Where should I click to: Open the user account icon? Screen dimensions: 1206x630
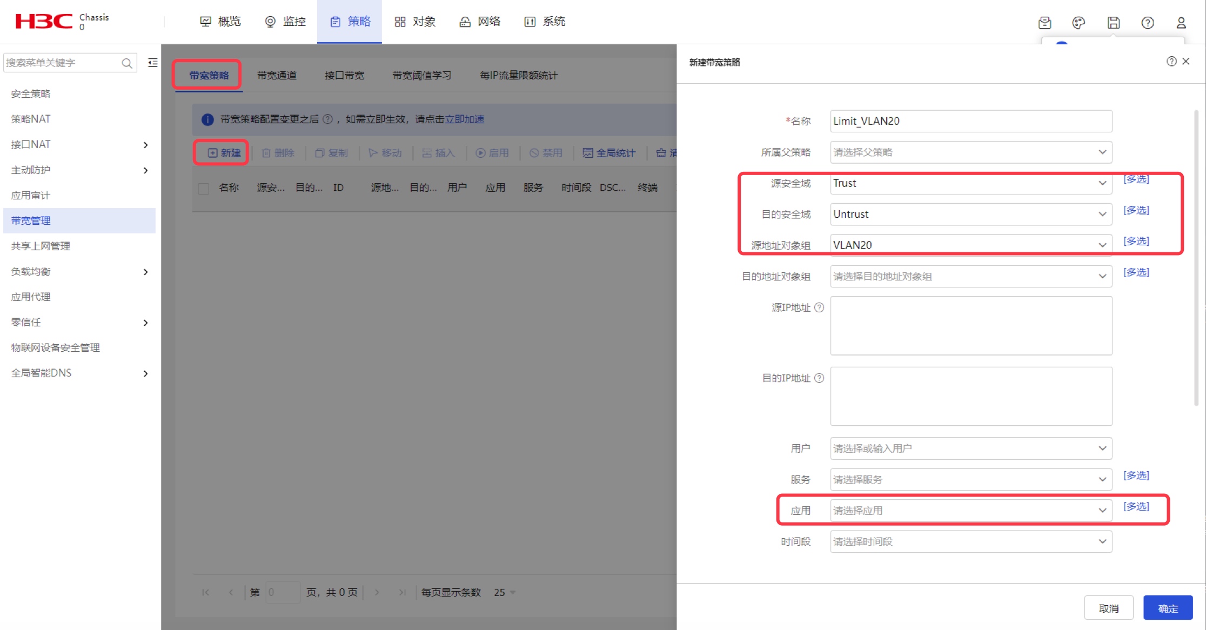click(1181, 23)
